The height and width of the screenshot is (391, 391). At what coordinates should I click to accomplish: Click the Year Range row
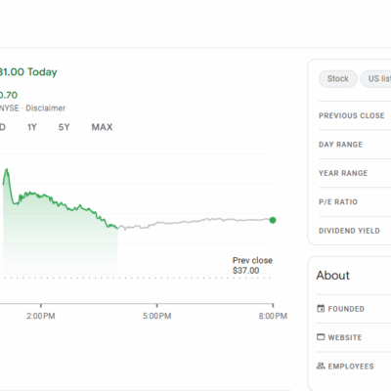pyautogui.click(x=355, y=173)
